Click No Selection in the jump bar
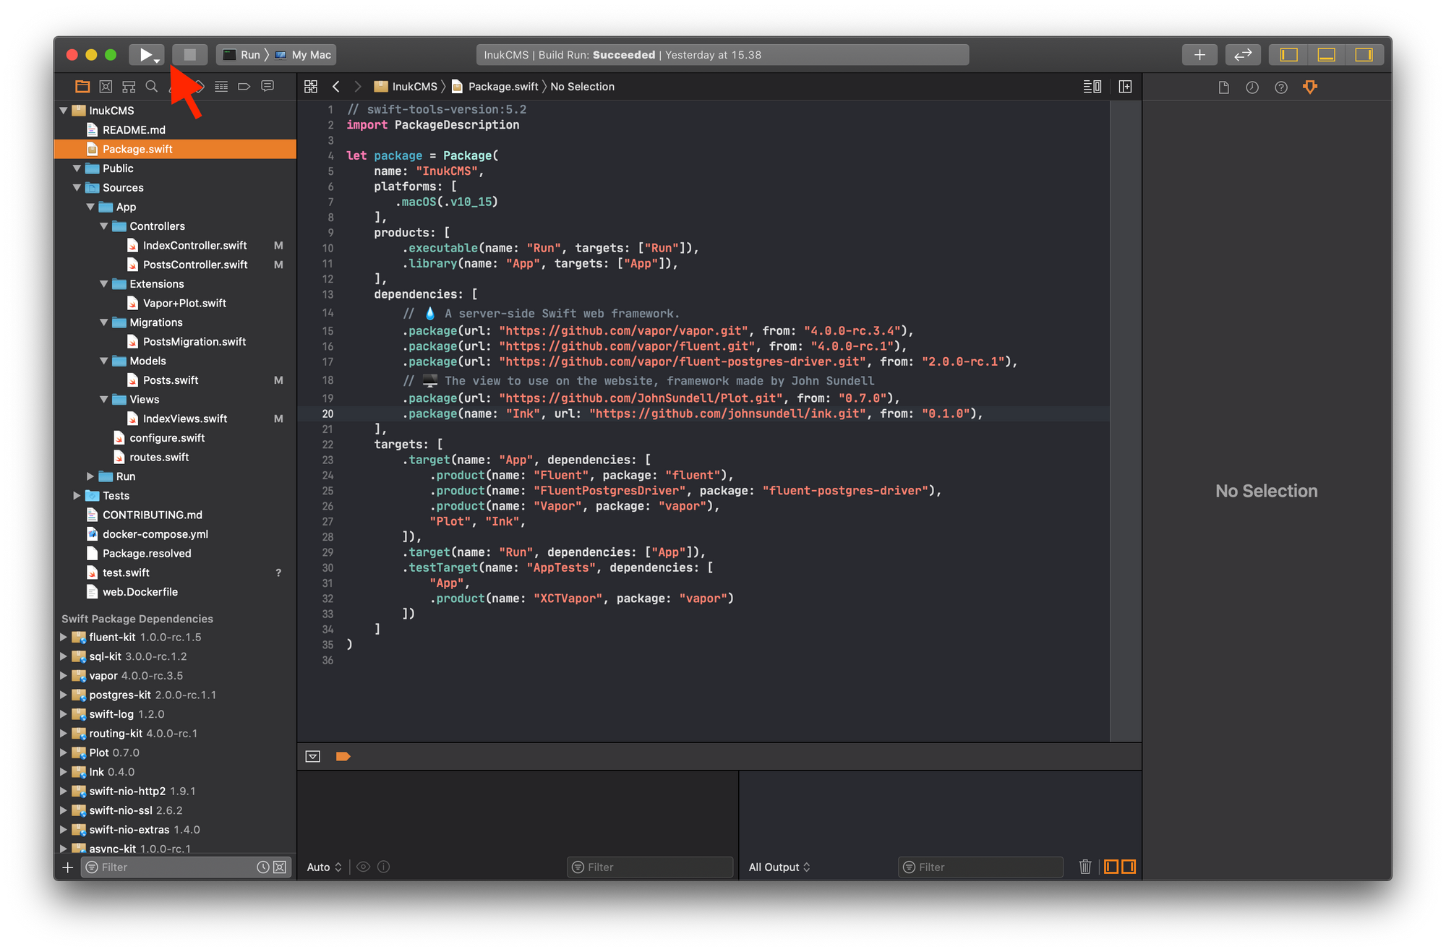The image size is (1446, 952). click(582, 87)
